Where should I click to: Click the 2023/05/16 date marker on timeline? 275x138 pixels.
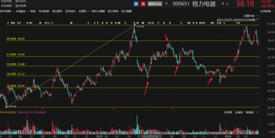coord(151,136)
